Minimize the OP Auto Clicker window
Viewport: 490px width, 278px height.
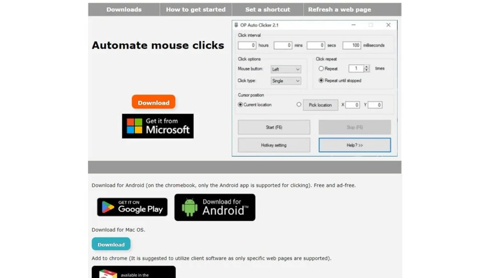(x=354, y=25)
